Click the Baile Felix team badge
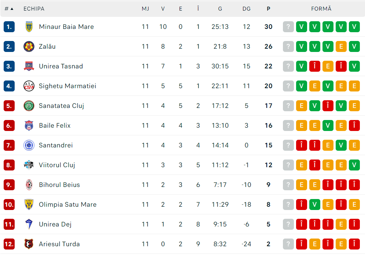Viewport: 365px width, 255px height. (29, 125)
